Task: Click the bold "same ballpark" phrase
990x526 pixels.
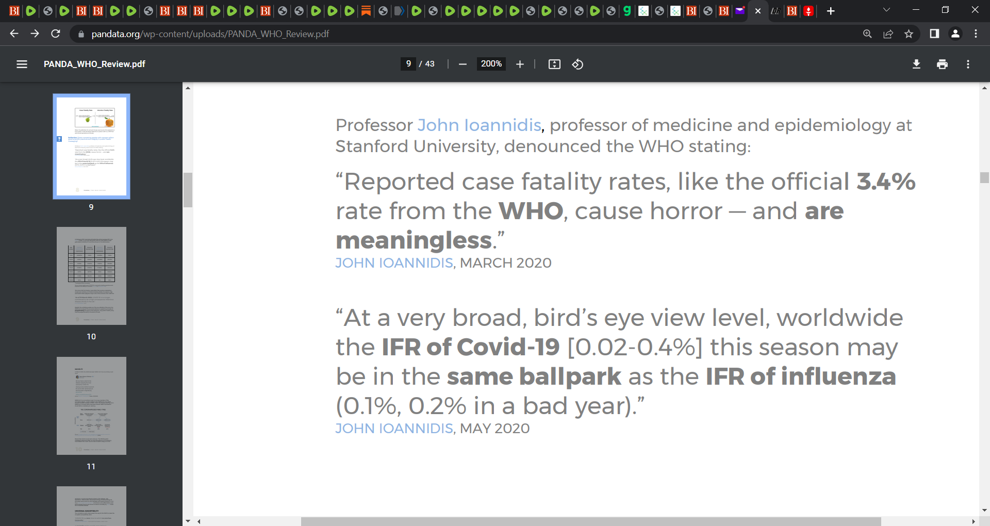Action: [x=534, y=376]
